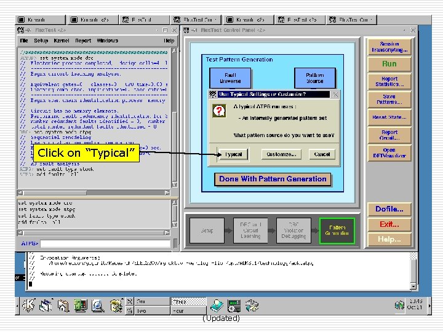Open the Help menu in FlexTest

(x=169, y=41)
